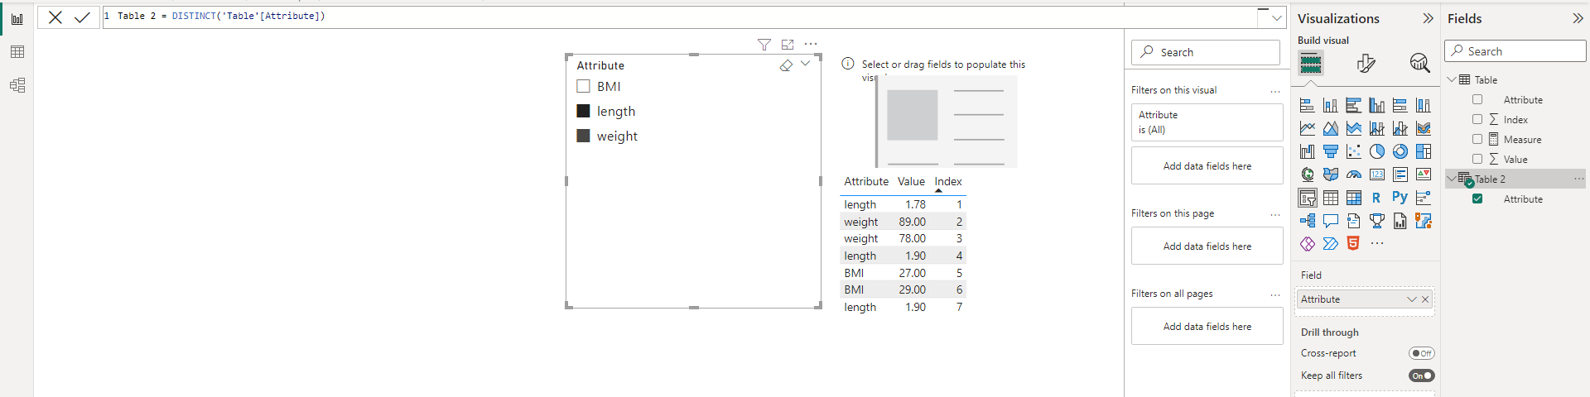Select the funnel chart visual

tap(1331, 151)
